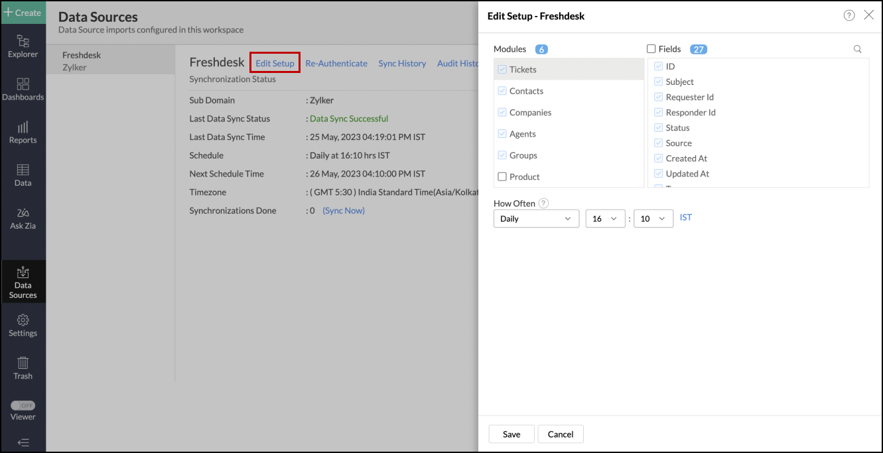Enable the Product module checkbox
Screen dimensions: 883x453
502,176
